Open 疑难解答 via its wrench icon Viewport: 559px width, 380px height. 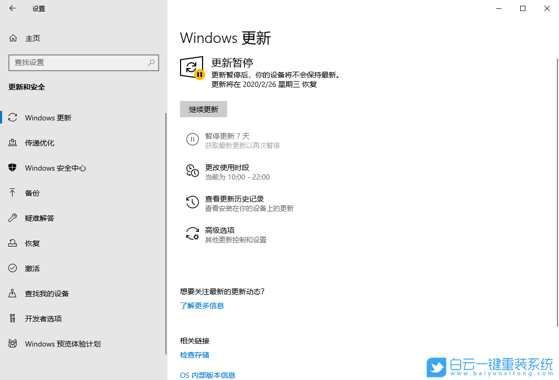12,218
